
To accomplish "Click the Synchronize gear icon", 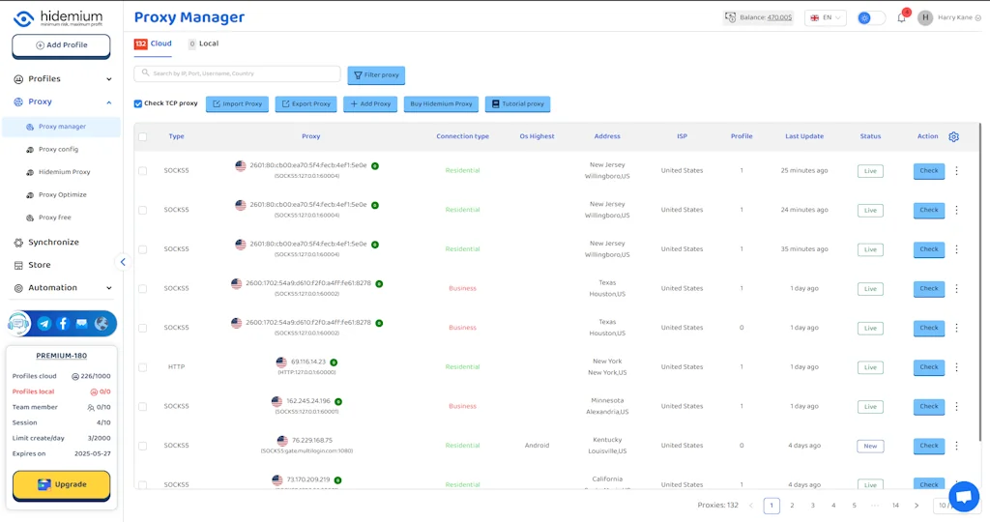I will pos(18,243).
